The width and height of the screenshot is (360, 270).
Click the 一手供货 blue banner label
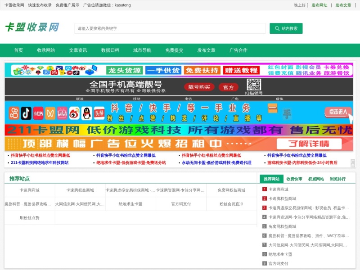[163, 70]
